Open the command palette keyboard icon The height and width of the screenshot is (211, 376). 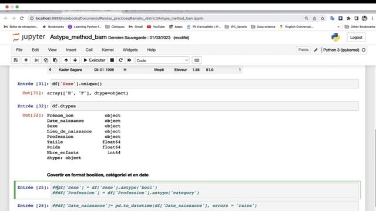(x=197, y=60)
